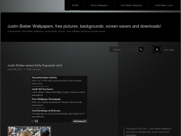
Task: Open post 'Justin Bieber wears Kelly Kapowski shirt'
Action: pos(35,65)
